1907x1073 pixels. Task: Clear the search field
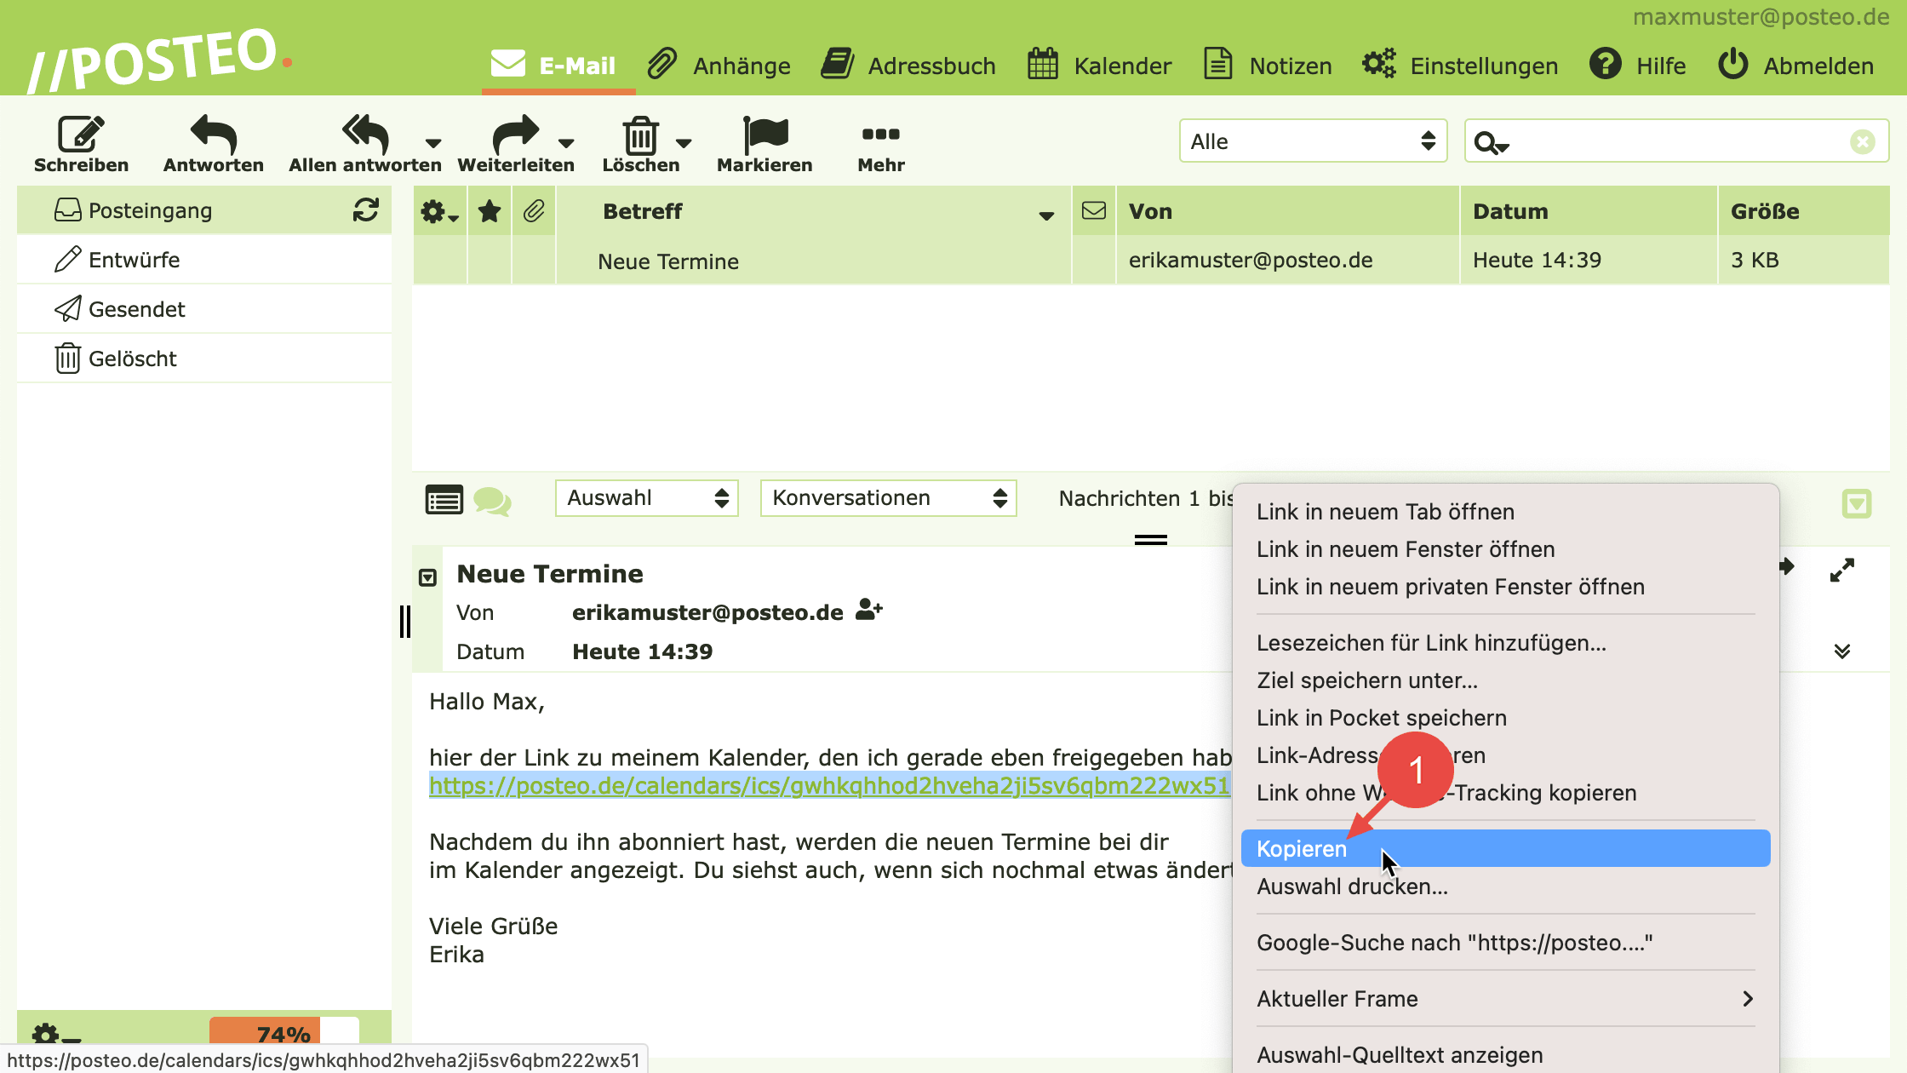(1863, 141)
